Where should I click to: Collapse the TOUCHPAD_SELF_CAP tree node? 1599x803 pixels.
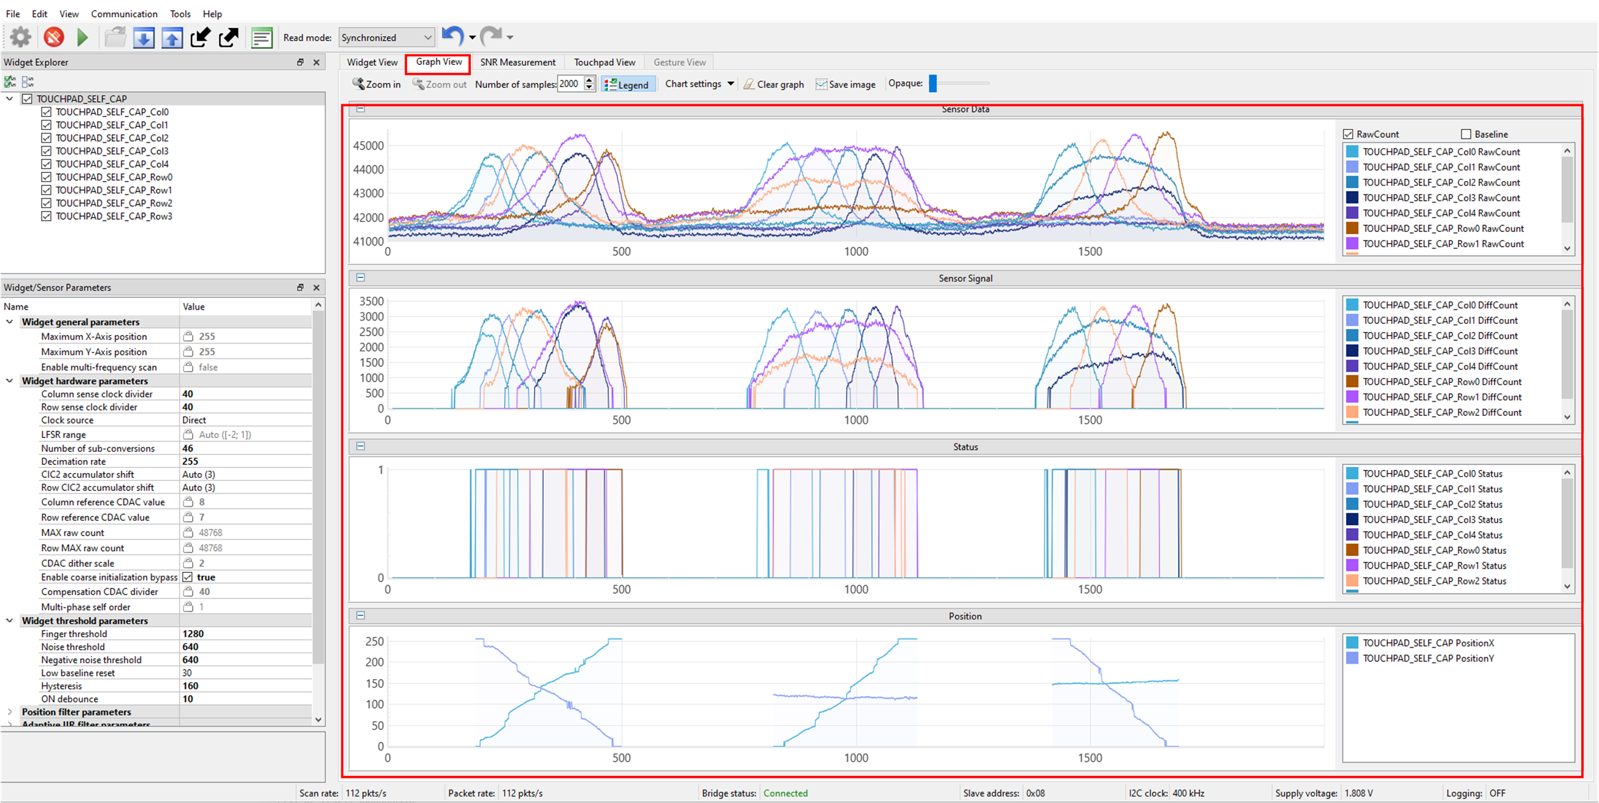click(x=9, y=99)
